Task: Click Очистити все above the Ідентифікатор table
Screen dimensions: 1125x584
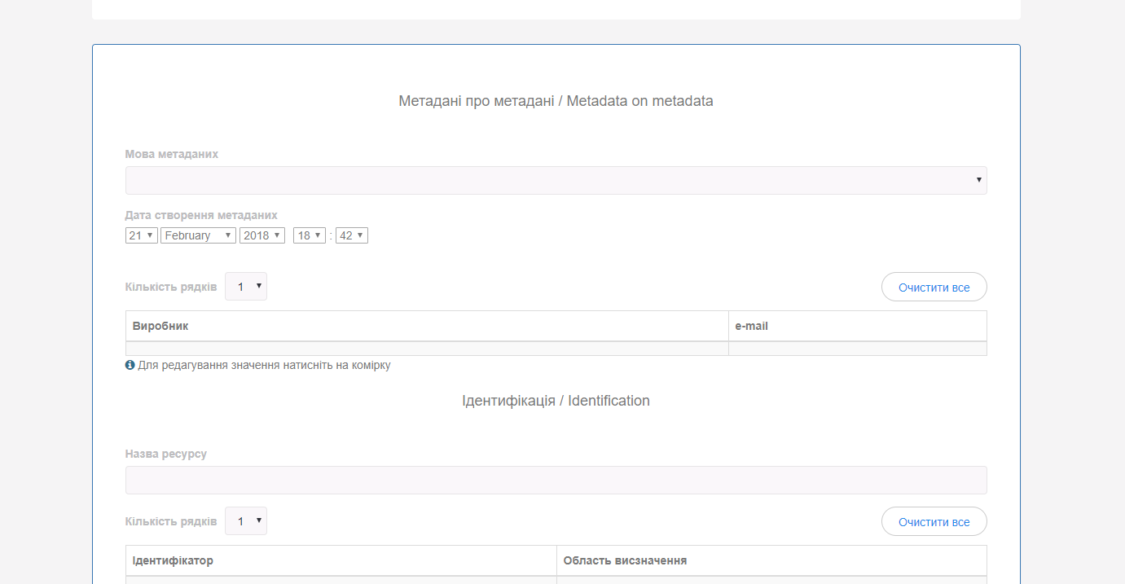Action: 934,521
